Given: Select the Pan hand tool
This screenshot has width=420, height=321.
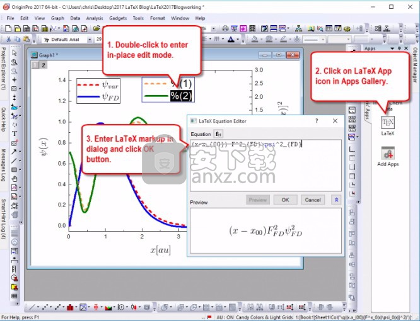Looking at the screenshot, I should click(x=15, y=179).
